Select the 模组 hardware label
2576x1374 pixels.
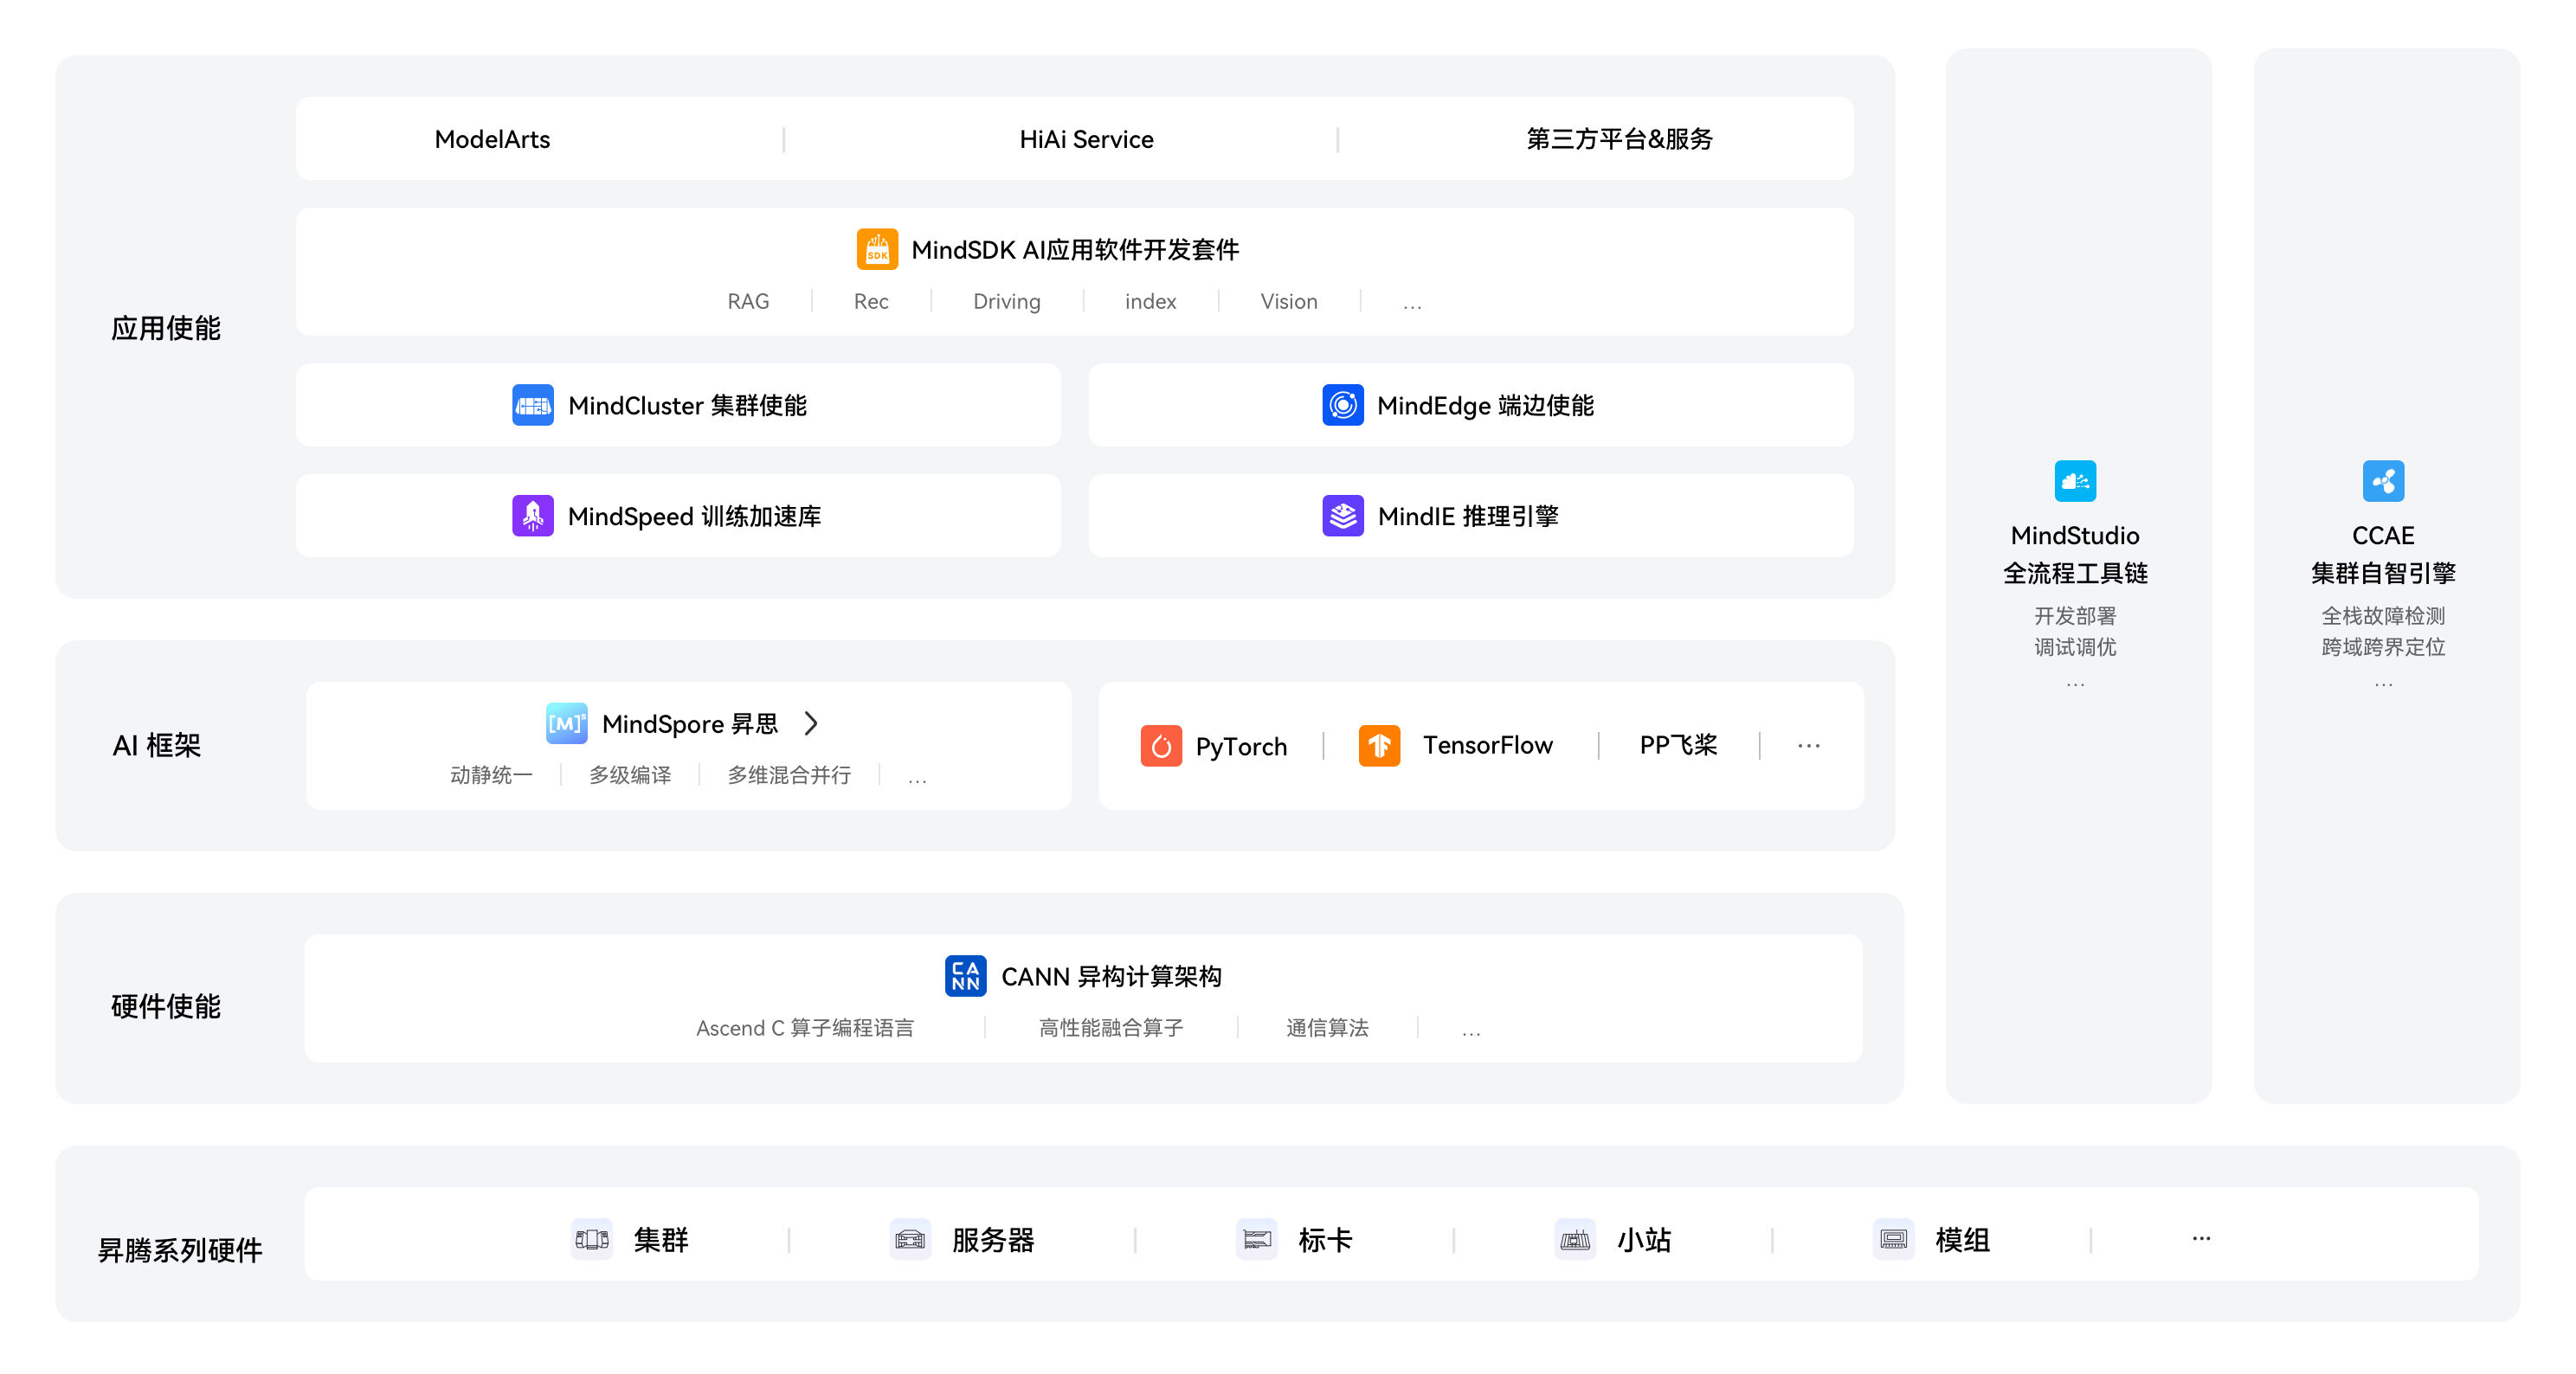(x=1962, y=1239)
